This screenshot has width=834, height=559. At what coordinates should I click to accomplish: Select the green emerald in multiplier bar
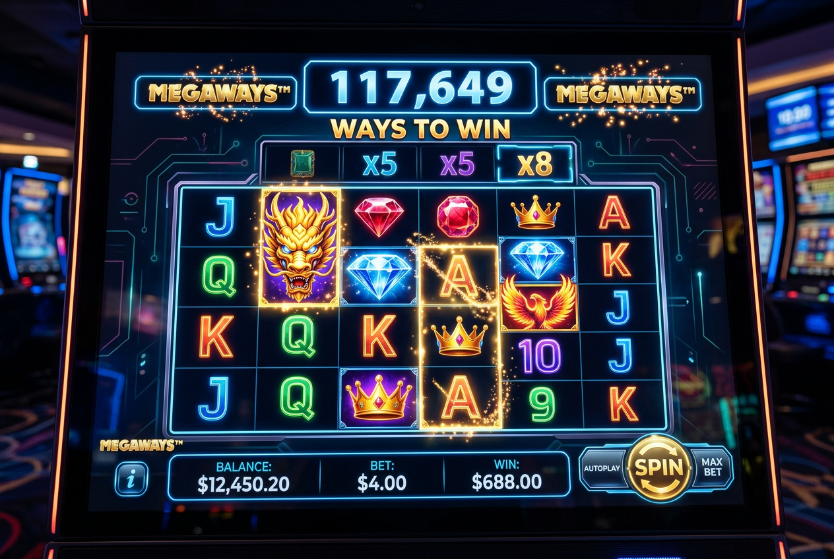(302, 163)
